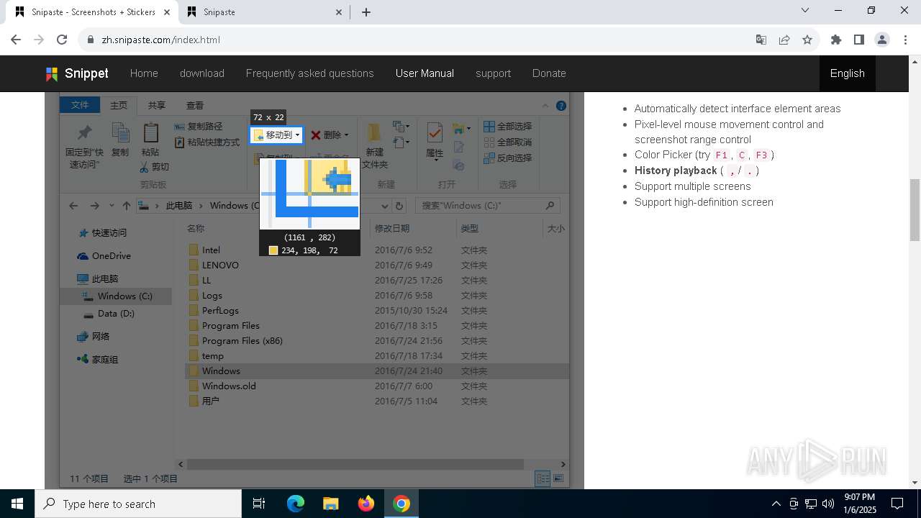Launch Microsoft Edge from the taskbar

click(x=296, y=504)
